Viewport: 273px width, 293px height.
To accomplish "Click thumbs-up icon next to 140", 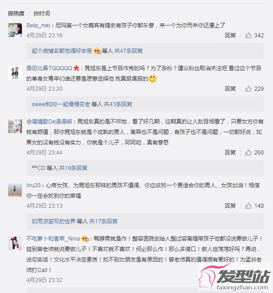I will click(248, 206).
